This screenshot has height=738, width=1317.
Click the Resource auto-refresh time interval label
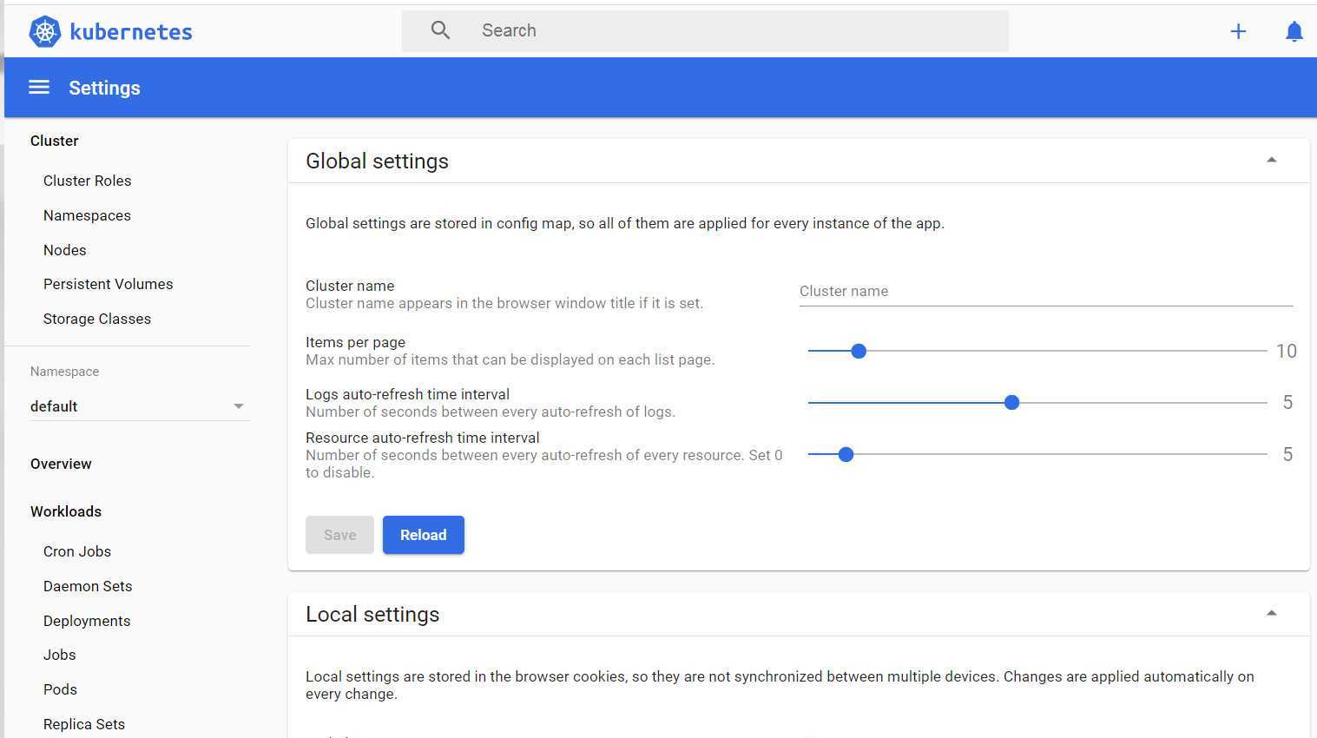pyautogui.click(x=423, y=438)
